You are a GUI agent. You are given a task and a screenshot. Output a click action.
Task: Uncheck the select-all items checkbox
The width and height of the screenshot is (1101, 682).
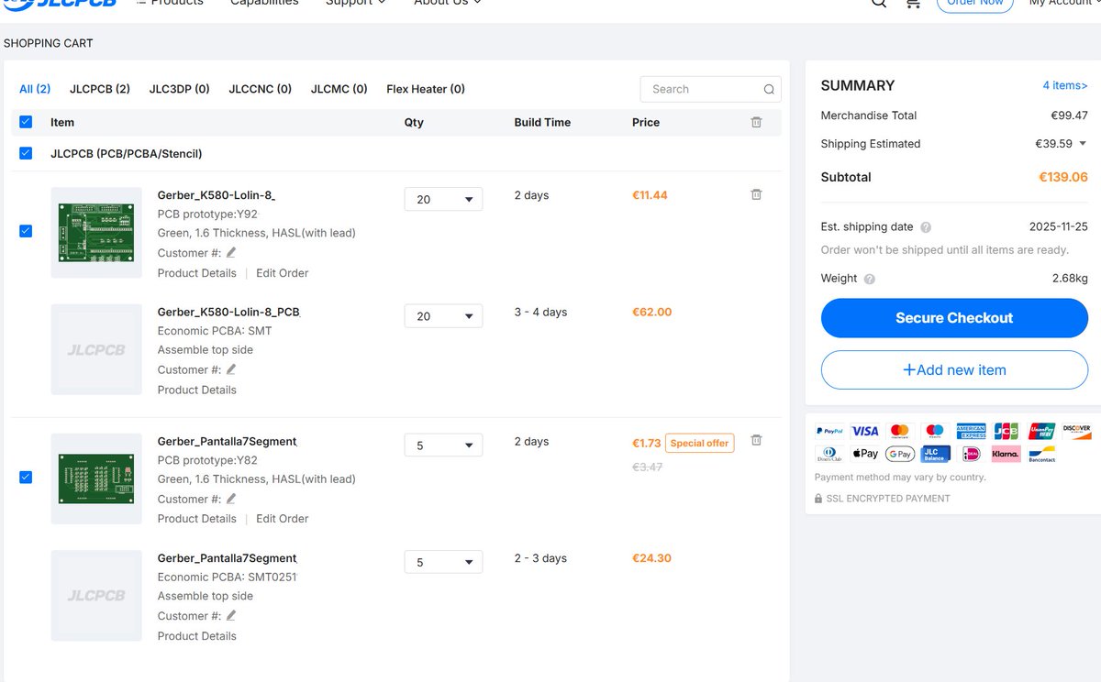(26, 121)
